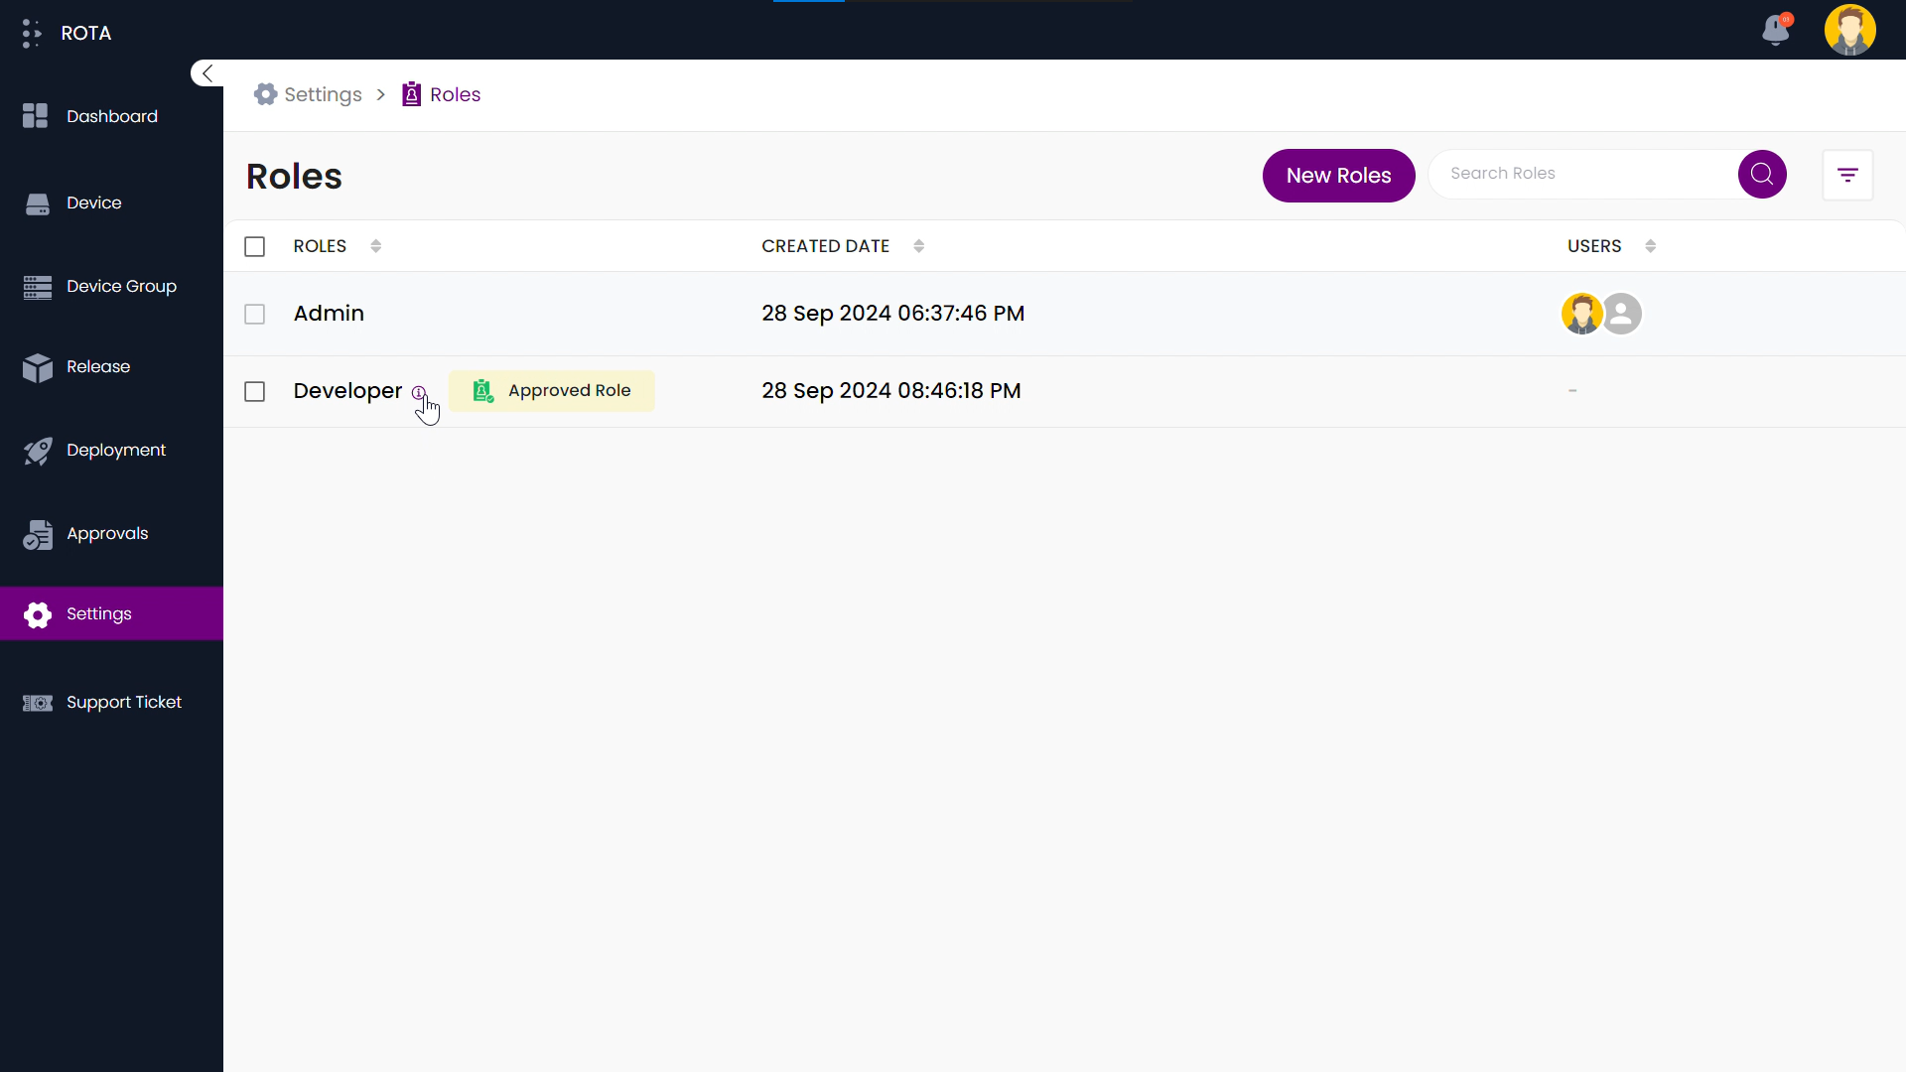Toggle the Admin role row checkbox
The width and height of the screenshot is (1906, 1072).
(255, 313)
